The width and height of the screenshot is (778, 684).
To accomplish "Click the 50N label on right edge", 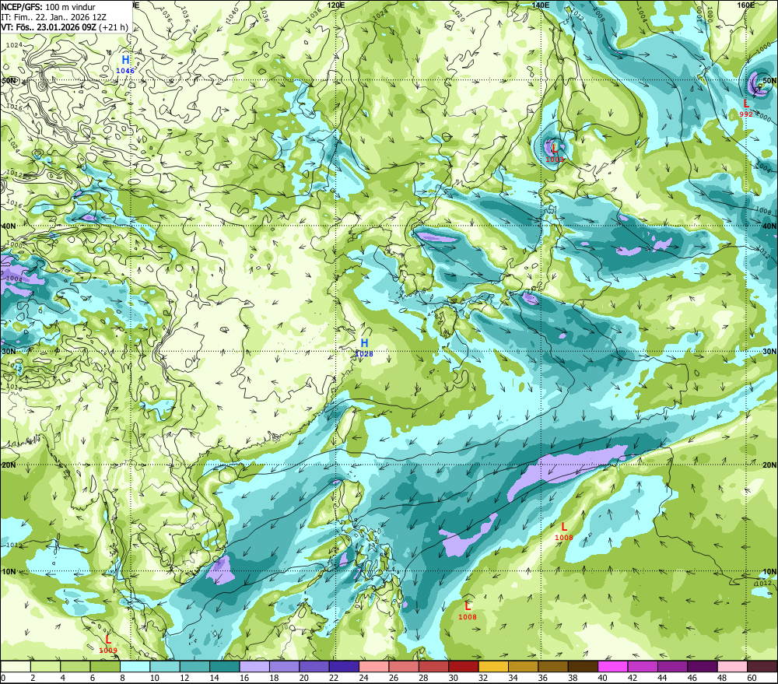I will (x=769, y=80).
